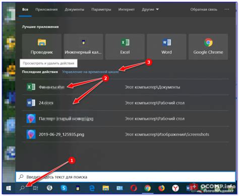Open the Проводник app tile

coord(42,46)
